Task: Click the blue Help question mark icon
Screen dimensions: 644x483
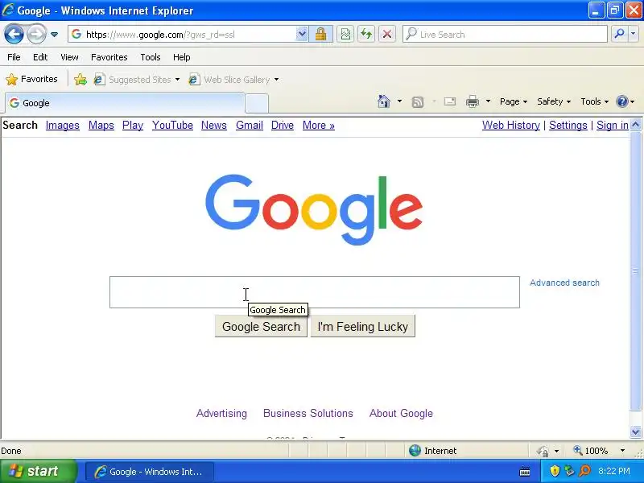Action: (622, 101)
